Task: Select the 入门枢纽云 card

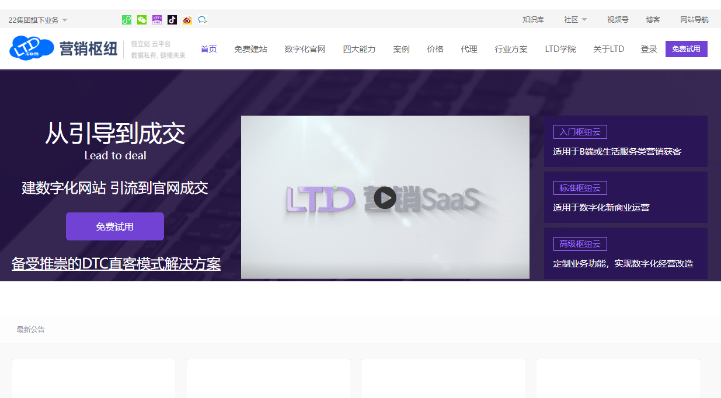Action: click(626, 141)
